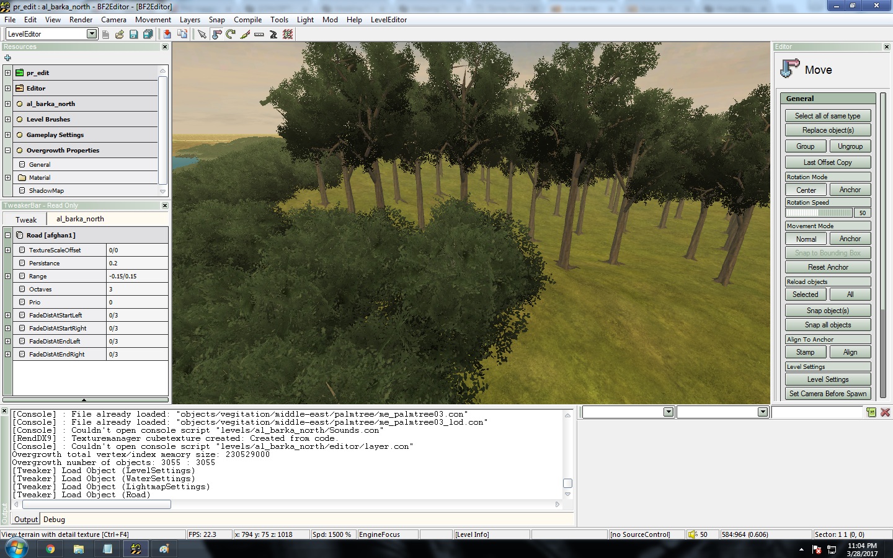
Task: Expand the Material folder node
Action: click(x=7, y=177)
